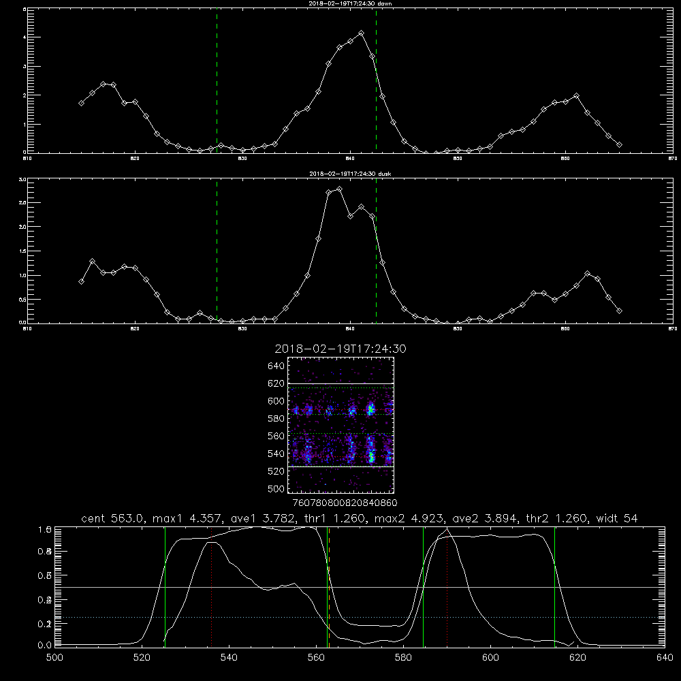The width and height of the screenshot is (681, 681).
Task: Click the x-axis numbers '760780800820840860' under the spectrogram
Action: pos(345,503)
